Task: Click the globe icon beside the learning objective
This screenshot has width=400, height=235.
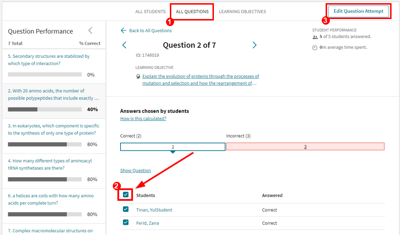Action: click(x=138, y=76)
